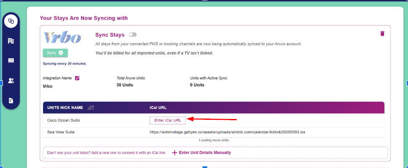Sort units by nick name icon
Viewport: 408px width, 168px height.
(x=91, y=107)
